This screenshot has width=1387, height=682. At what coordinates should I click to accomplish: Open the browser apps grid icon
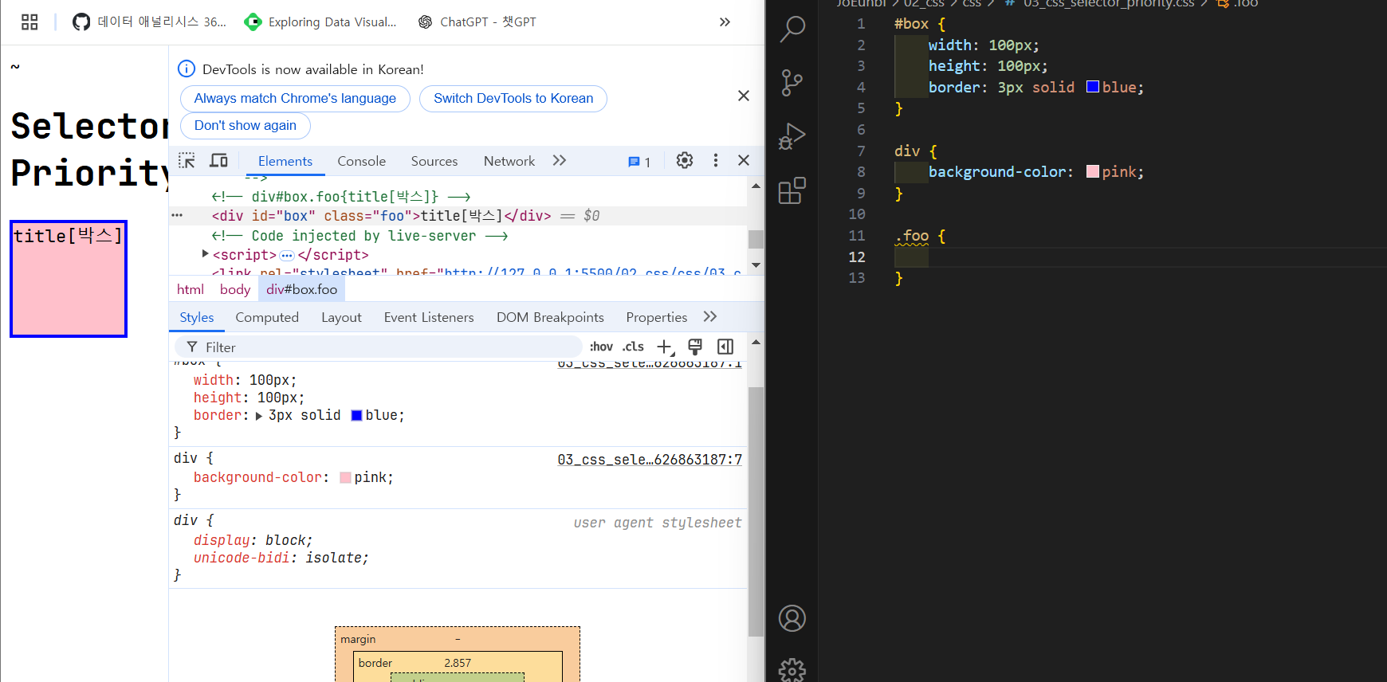coord(29,22)
